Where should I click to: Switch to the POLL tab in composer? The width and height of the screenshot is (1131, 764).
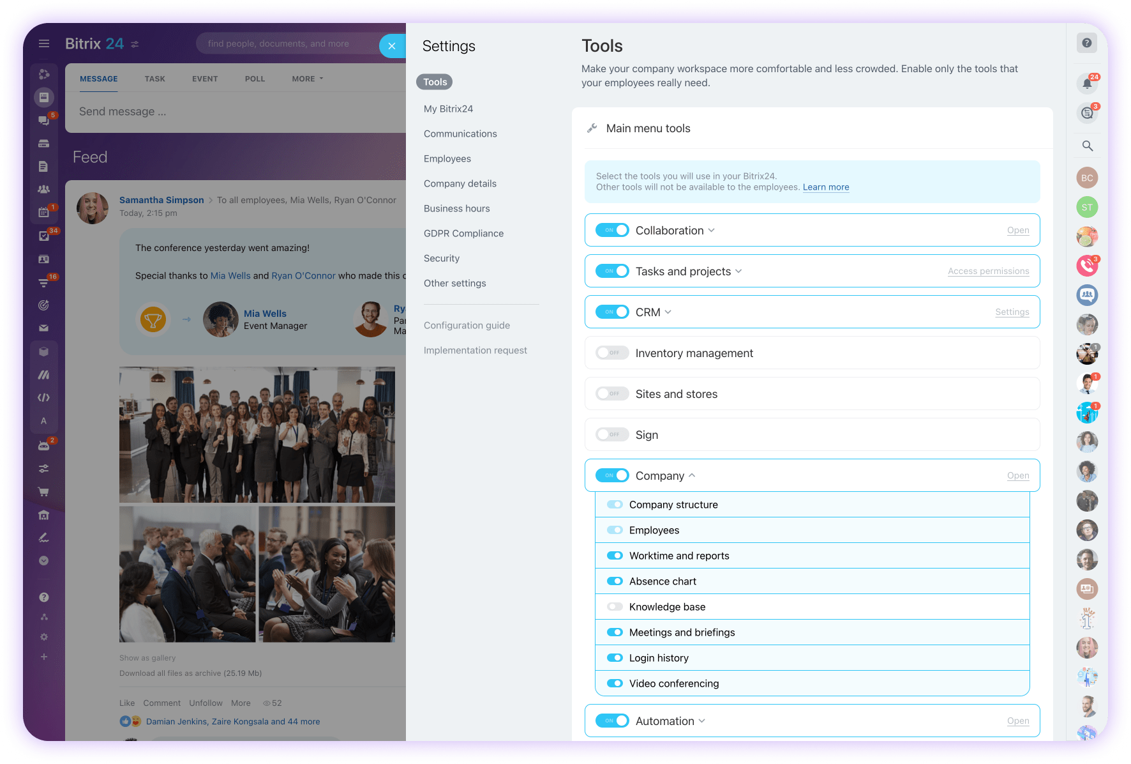pos(255,79)
